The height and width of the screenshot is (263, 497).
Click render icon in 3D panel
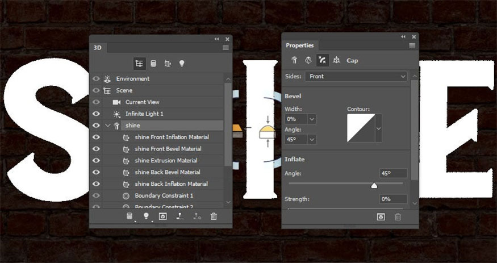[163, 216]
